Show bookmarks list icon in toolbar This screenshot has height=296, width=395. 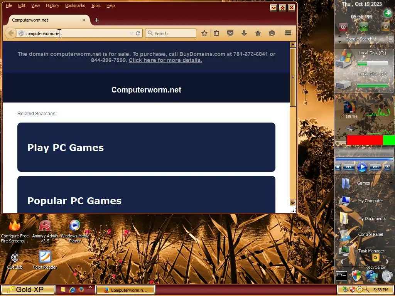click(216, 33)
